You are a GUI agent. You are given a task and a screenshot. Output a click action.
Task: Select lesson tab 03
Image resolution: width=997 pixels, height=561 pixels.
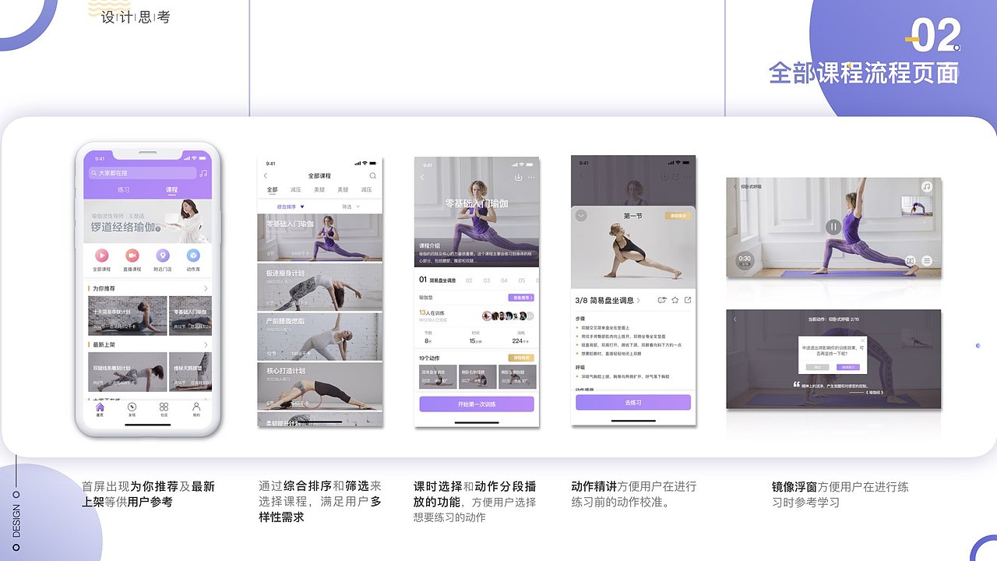[486, 280]
